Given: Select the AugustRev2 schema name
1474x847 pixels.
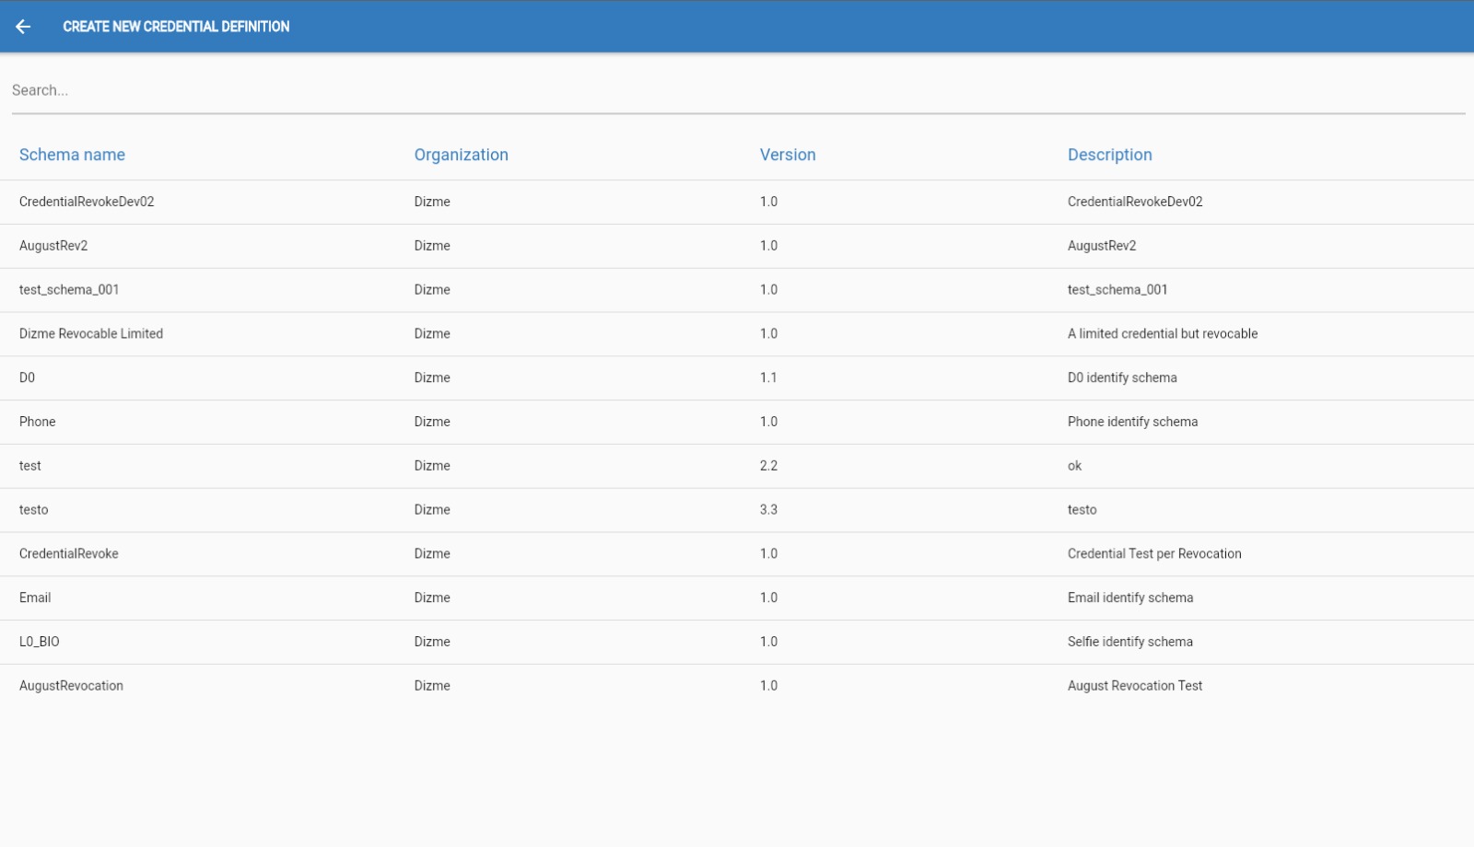Looking at the screenshot, I should (53, 246).
